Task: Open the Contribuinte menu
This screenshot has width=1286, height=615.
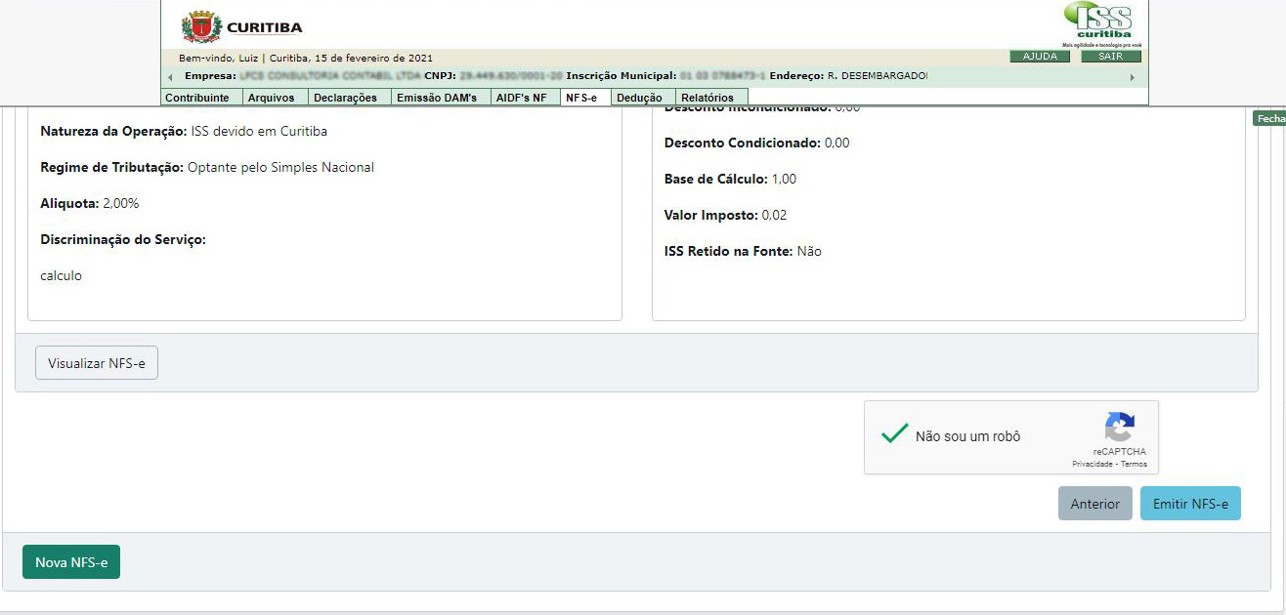Action: pyautogui.click(x=197, y=98)
